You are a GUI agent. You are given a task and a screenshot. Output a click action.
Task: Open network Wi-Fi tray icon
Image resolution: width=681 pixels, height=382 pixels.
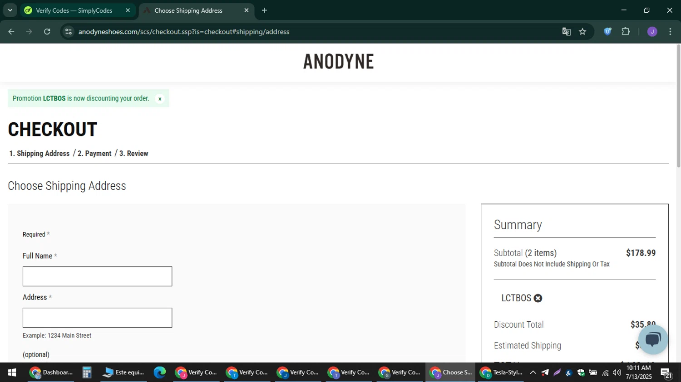605,372
